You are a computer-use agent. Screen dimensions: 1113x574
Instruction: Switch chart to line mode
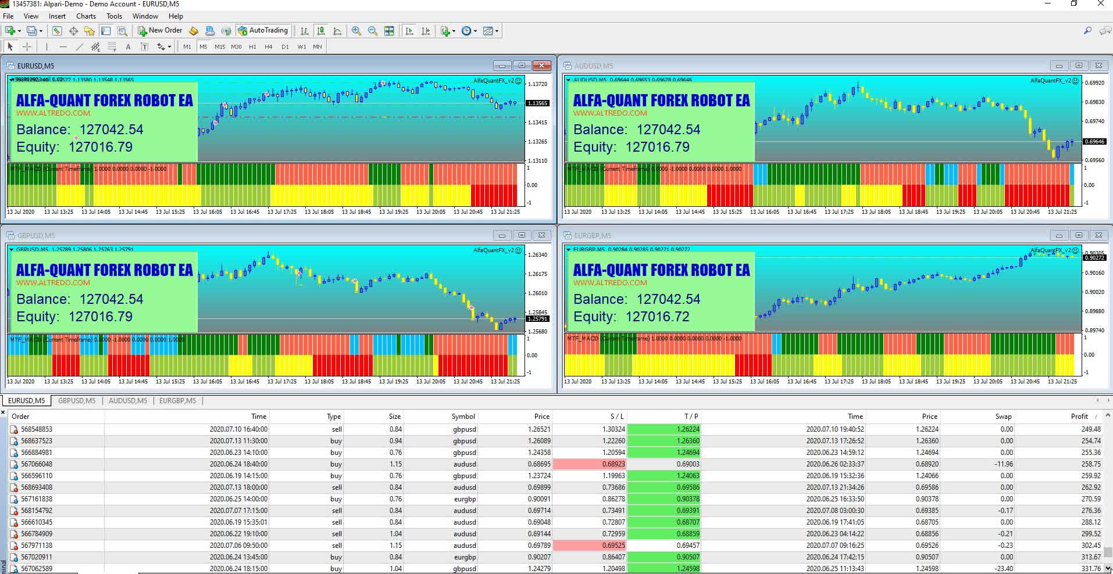[x=337, y=31]
